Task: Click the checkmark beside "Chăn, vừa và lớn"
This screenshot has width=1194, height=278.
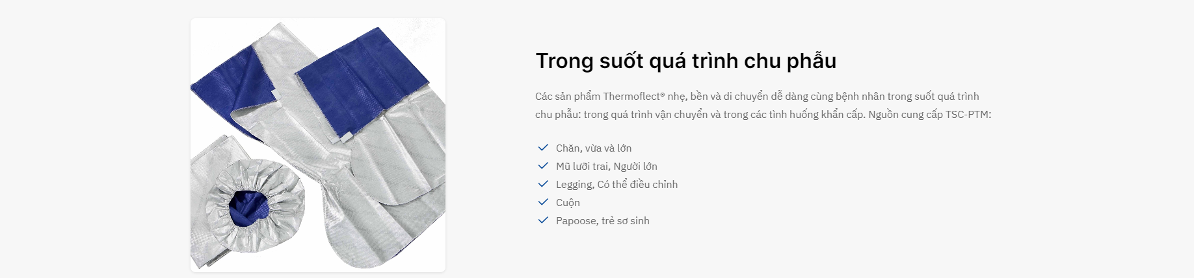Action: [x=543, y=148]
